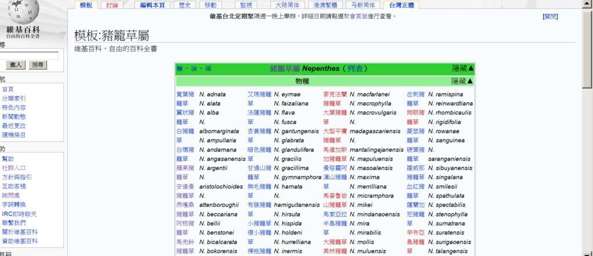
Task: Click the species name N. andamana
Action: [218, 150]
